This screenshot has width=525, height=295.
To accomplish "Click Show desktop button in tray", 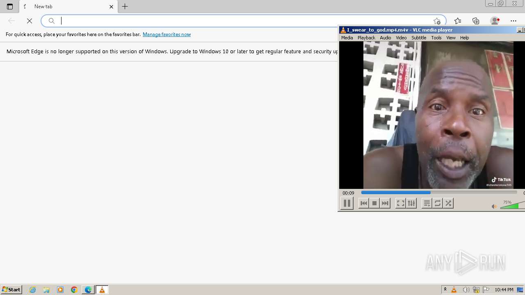I will click(520, 290).
